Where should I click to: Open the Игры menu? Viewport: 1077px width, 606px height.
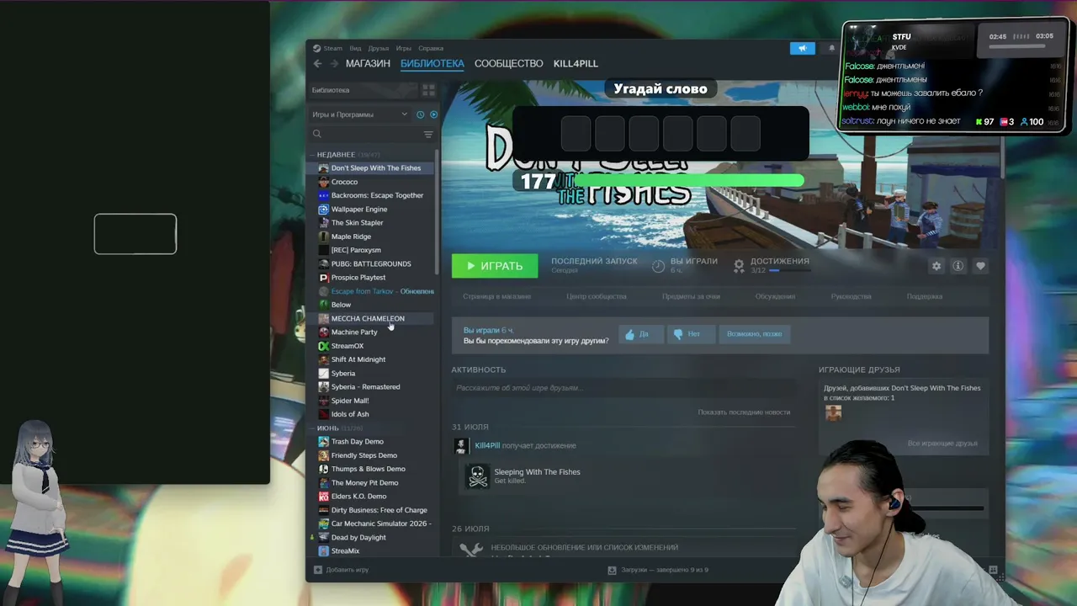[404, 48]
